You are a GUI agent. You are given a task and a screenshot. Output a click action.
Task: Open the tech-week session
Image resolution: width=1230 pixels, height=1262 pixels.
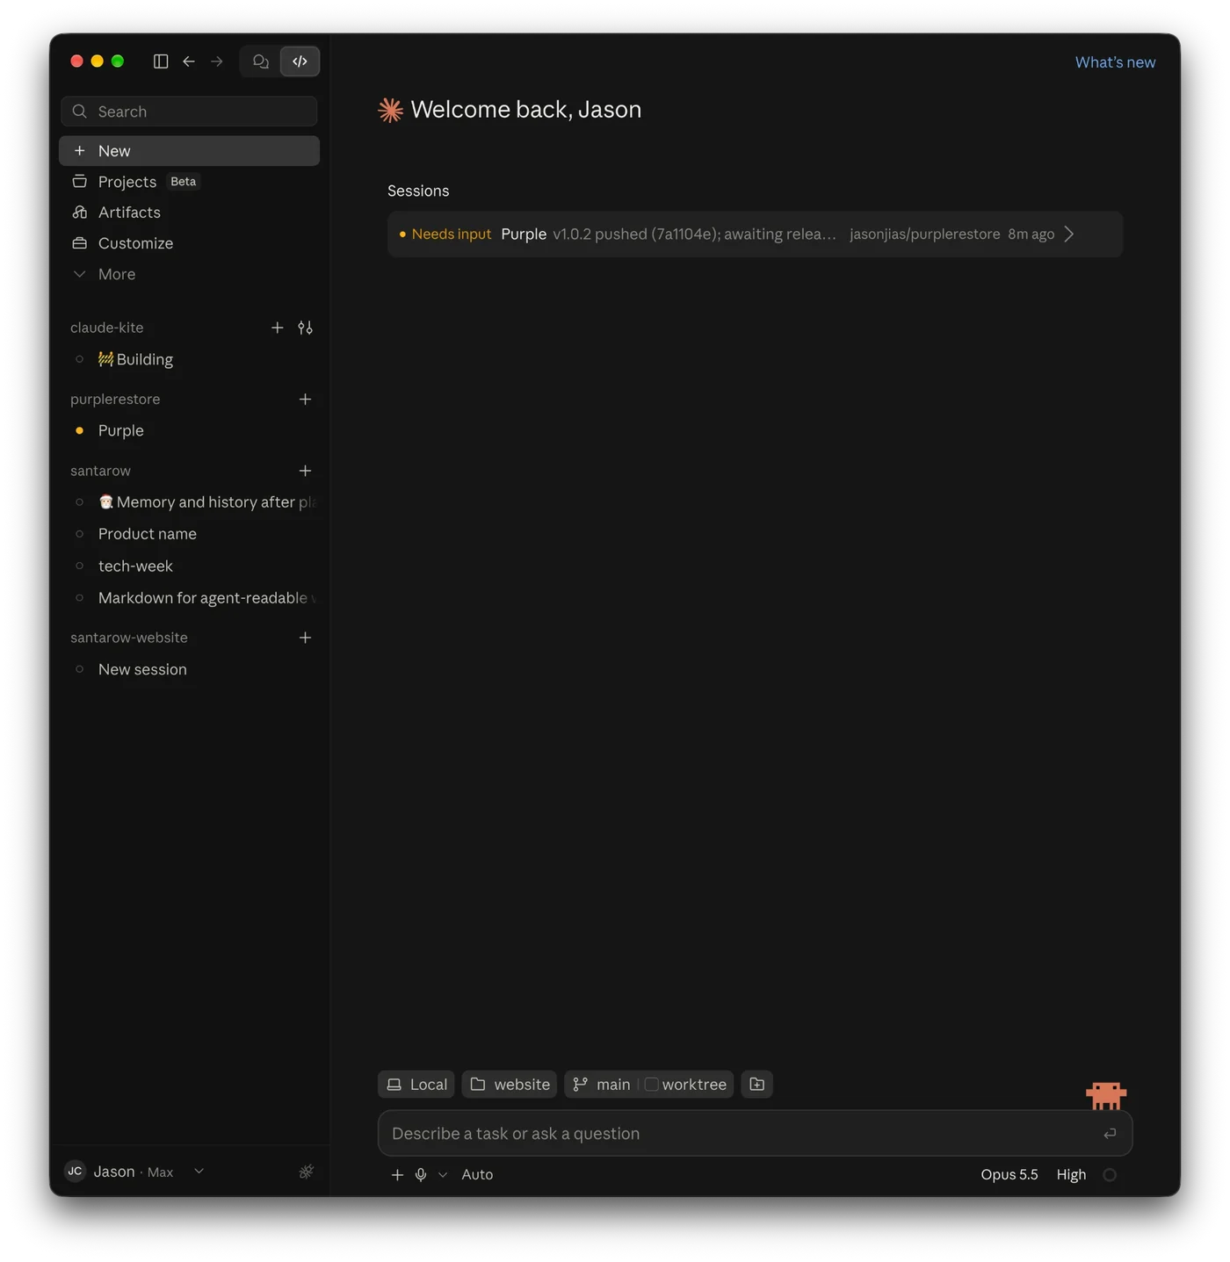tap(189, 566)
